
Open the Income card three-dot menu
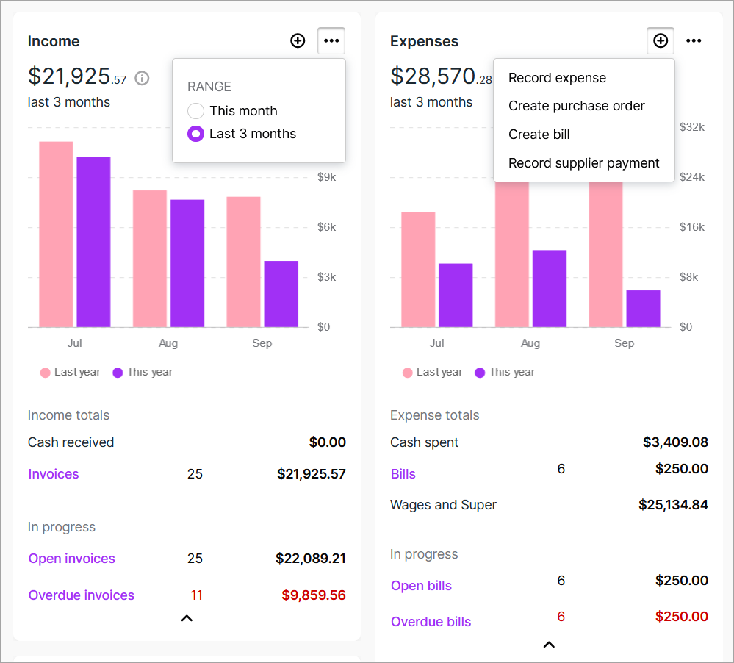click(x=331, y=41)
